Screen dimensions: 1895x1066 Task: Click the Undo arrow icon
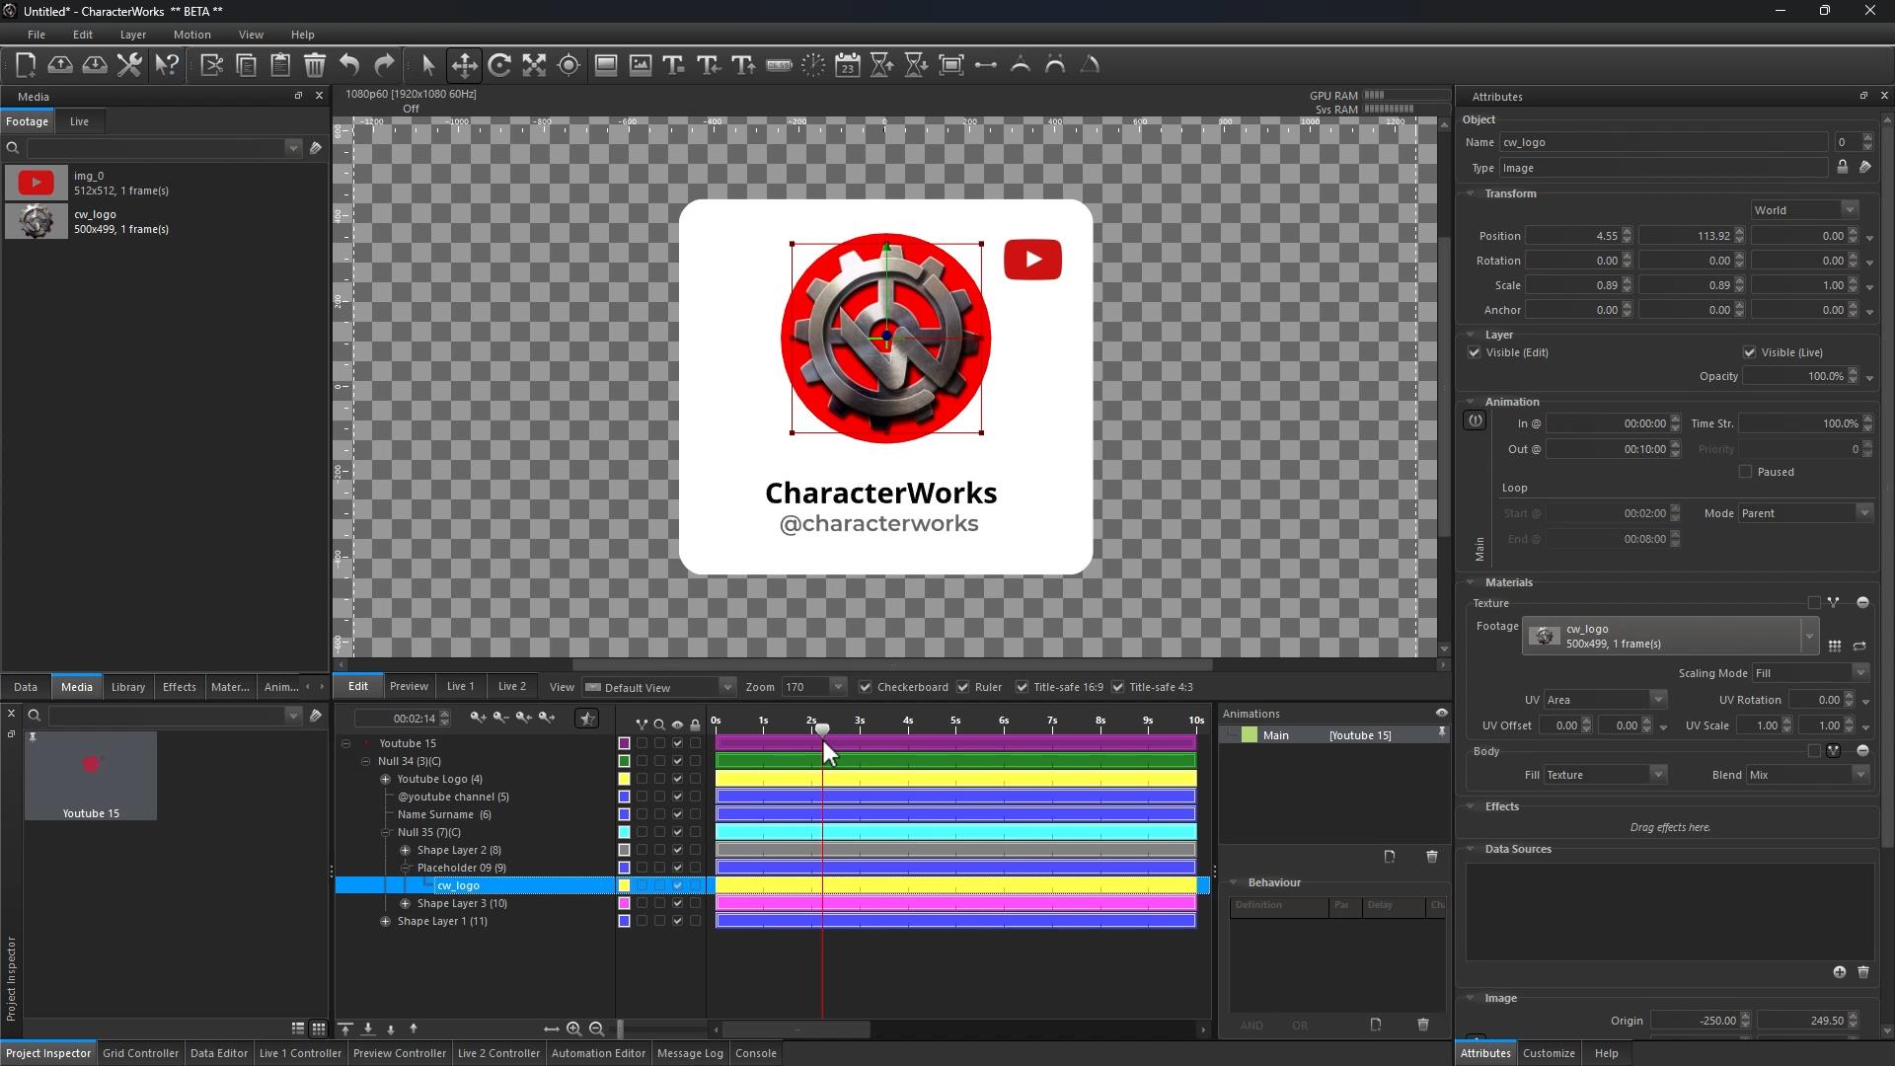point(349,65)
